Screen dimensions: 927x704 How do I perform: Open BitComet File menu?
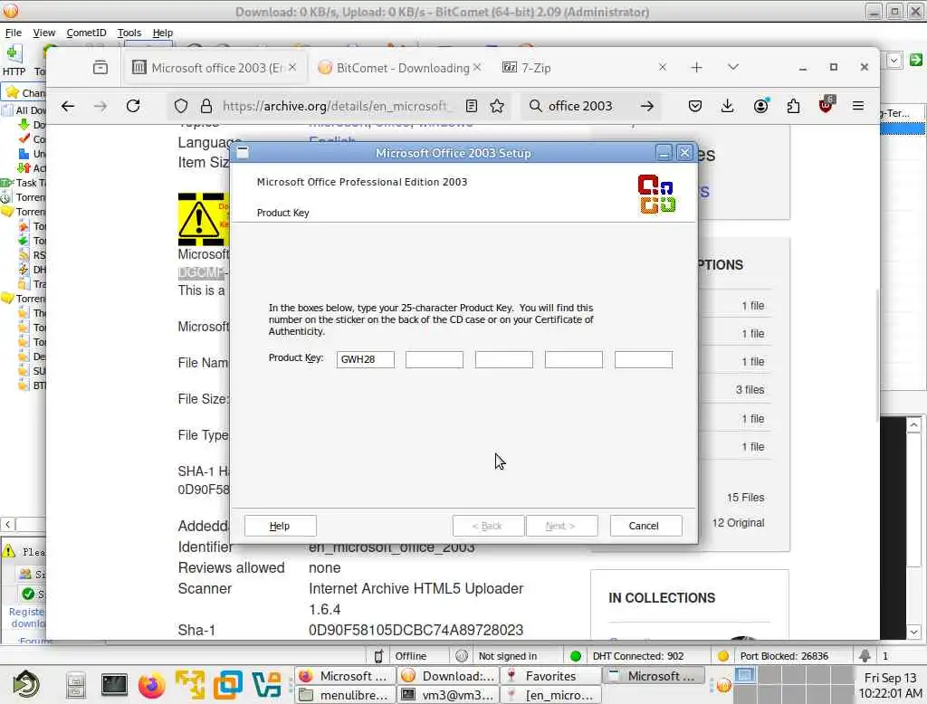tap(13, 33)
